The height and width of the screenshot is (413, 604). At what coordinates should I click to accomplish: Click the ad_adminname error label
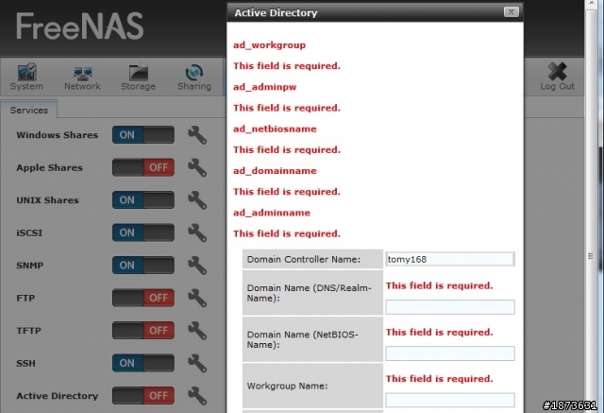coord(272,213)
